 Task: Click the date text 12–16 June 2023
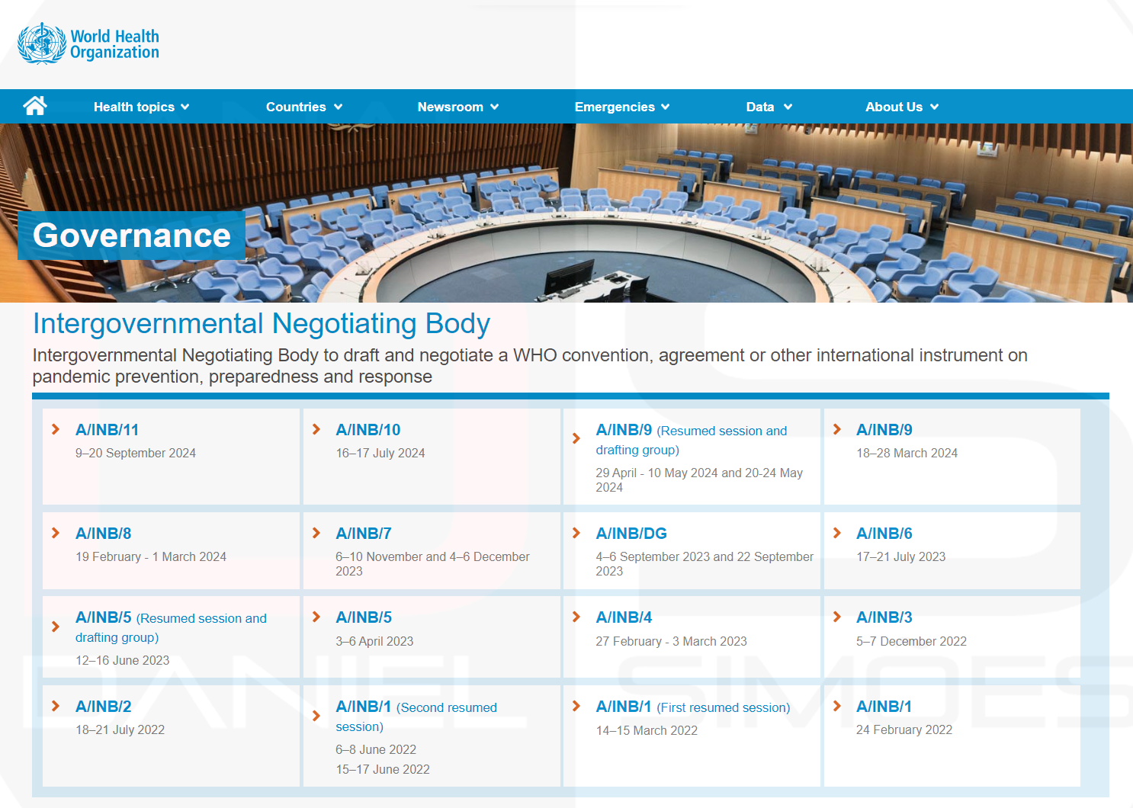(x=123, y=660)
